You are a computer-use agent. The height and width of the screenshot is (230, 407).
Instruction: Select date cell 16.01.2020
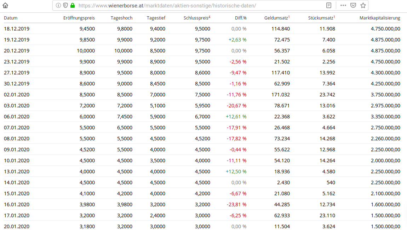17,204
